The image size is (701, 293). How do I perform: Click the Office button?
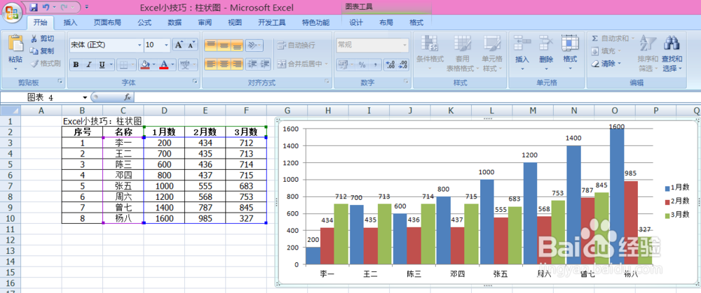coord(13,13)
